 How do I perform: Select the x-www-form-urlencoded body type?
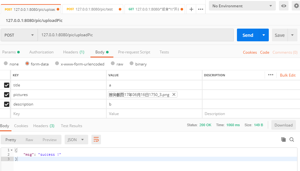pos(57,63)
